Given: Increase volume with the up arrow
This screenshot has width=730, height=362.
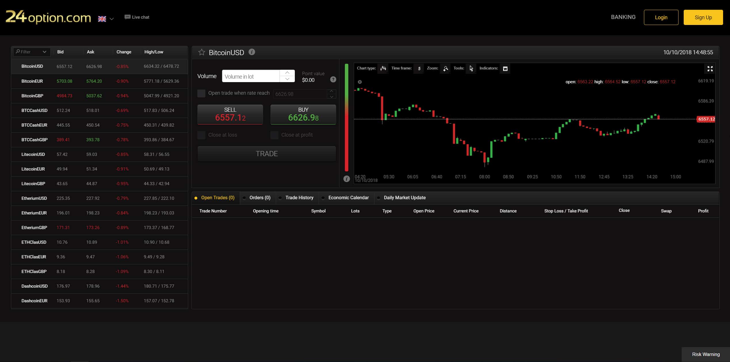Looking at the screenshot, I should (287, 73).
